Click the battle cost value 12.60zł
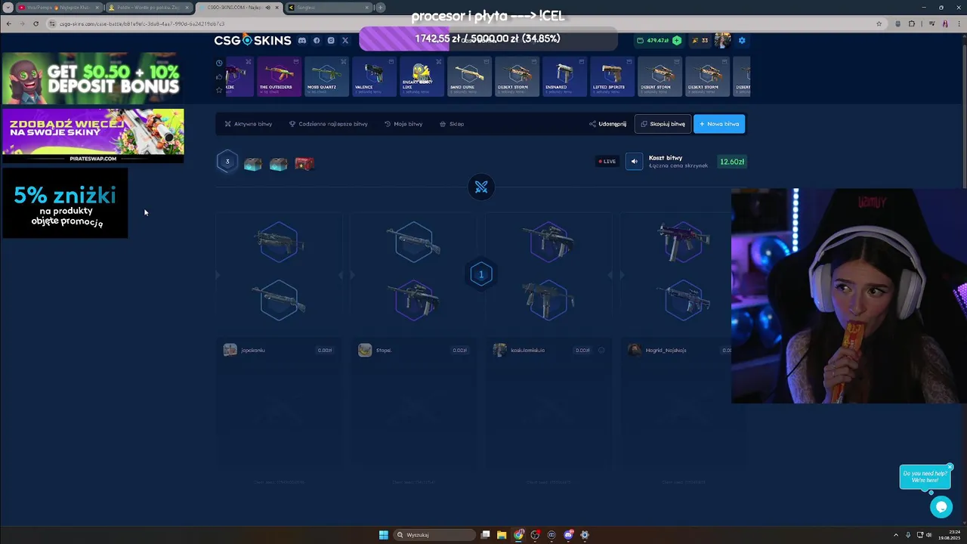The height and width of the screenshot is (544, 967). 732,162
